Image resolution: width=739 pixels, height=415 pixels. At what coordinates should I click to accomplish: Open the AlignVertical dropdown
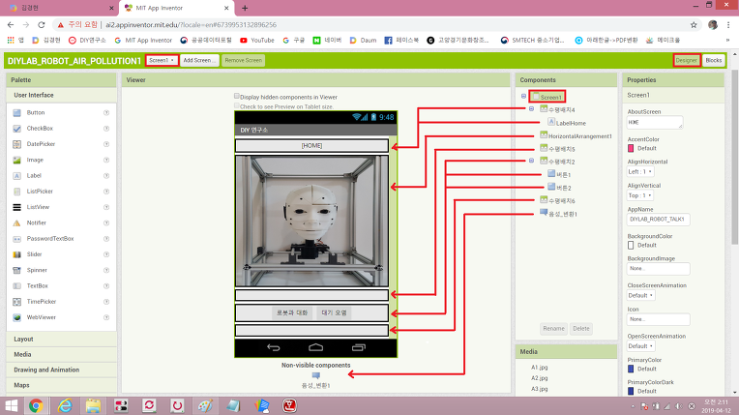click(640, 195)
